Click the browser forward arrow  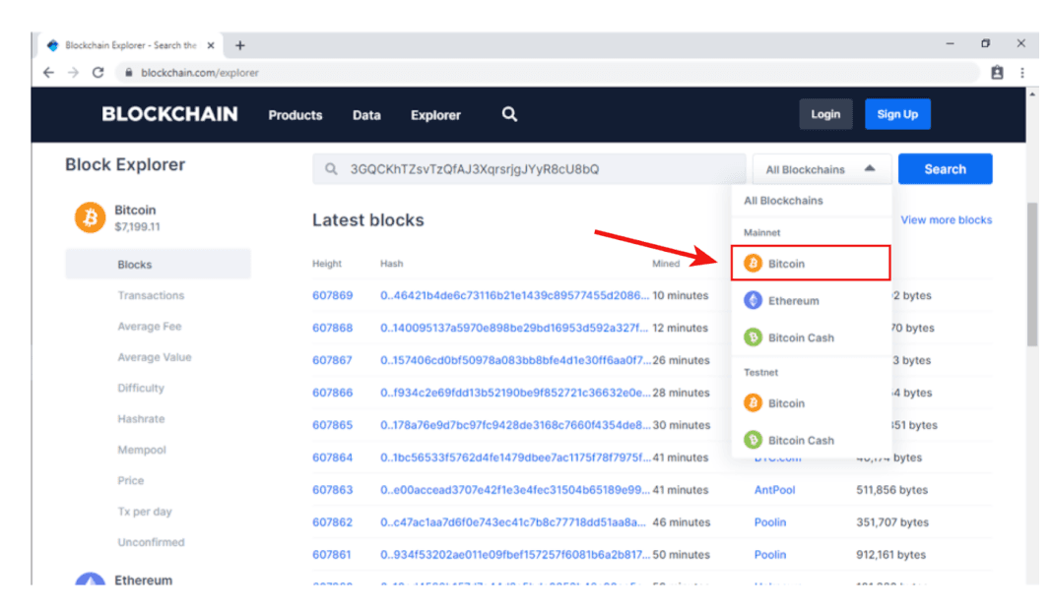[x=73, y=73]
